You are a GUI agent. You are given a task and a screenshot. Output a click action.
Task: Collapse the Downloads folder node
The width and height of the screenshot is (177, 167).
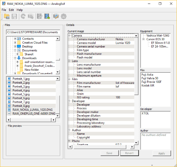(15, 58)
